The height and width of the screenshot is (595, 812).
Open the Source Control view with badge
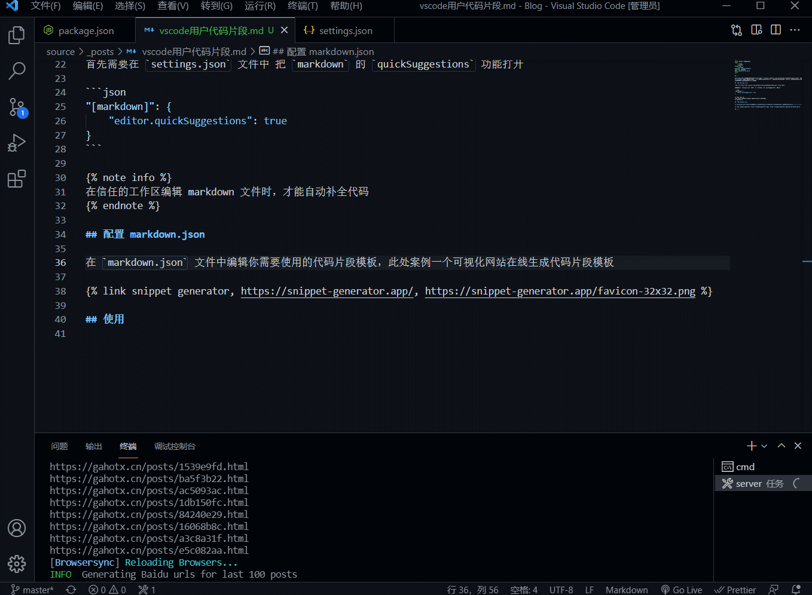click(x=17, y=108)
